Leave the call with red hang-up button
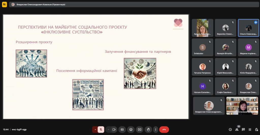The image size is (260, 135). [x=164, y=129]
